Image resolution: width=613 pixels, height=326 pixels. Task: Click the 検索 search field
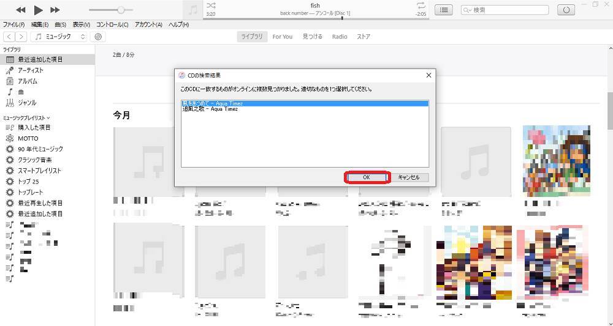tap(504, 10)
